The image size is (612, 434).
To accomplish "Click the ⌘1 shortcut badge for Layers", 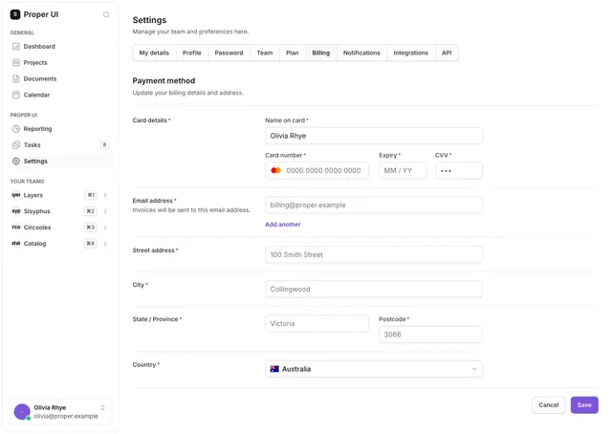I will [x=91, y=195].
